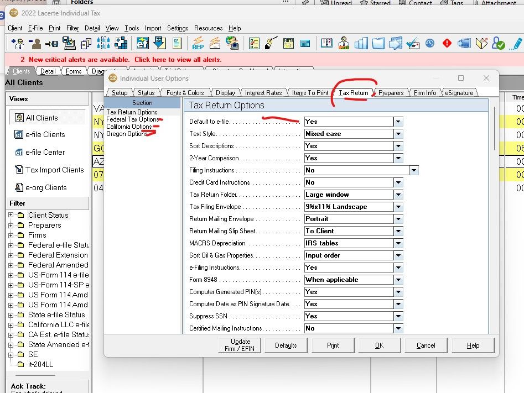Click the blue bar chart toolbar icon
Screen dimensions: 524x393
tap(361, 44)
